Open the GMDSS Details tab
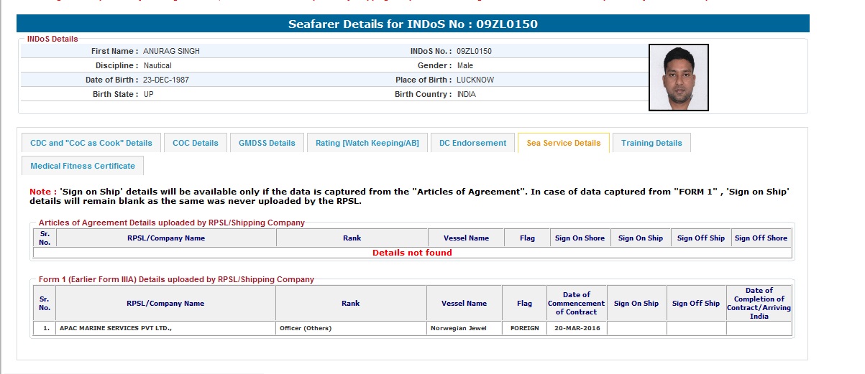The image size is (865, 374). [x=267, y=143]
